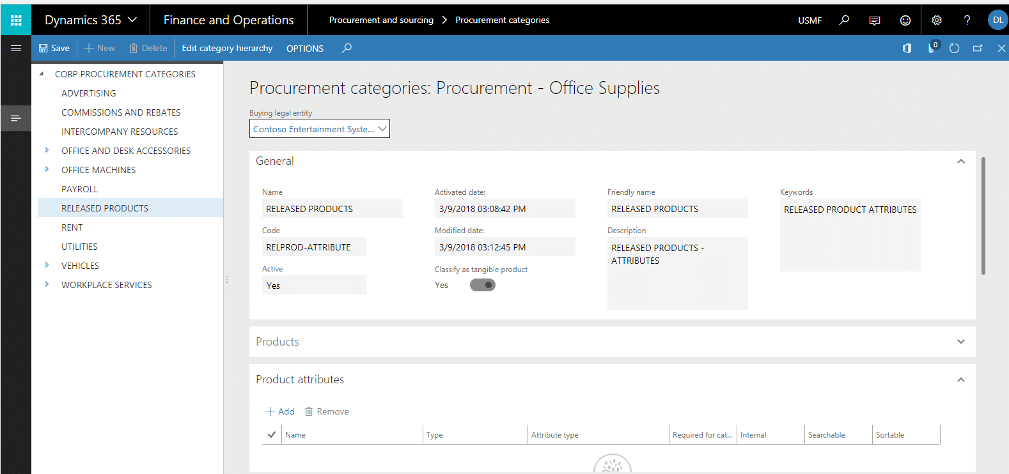Screen dimensions: 1009x474
Task: Click the action pane search magnifier
Action: point(347,48)
